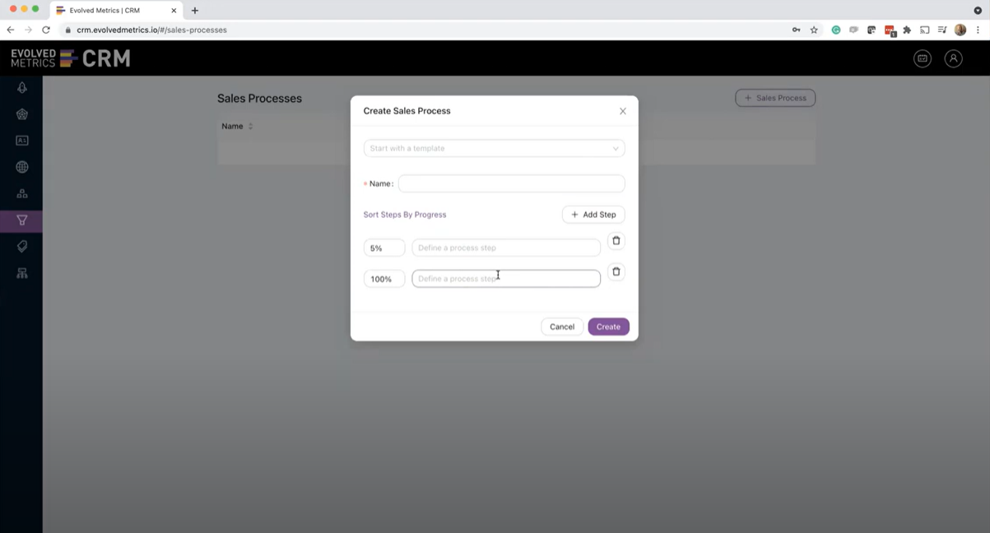This screenshot has width=990, height=533.
Task: Open the contact card icon in the sidebar
Action: tap(21, 140)
